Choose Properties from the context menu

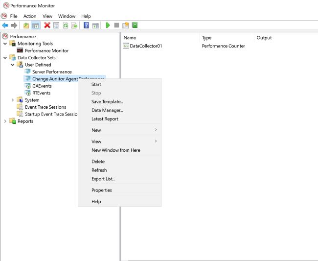[x=120, y=190]
